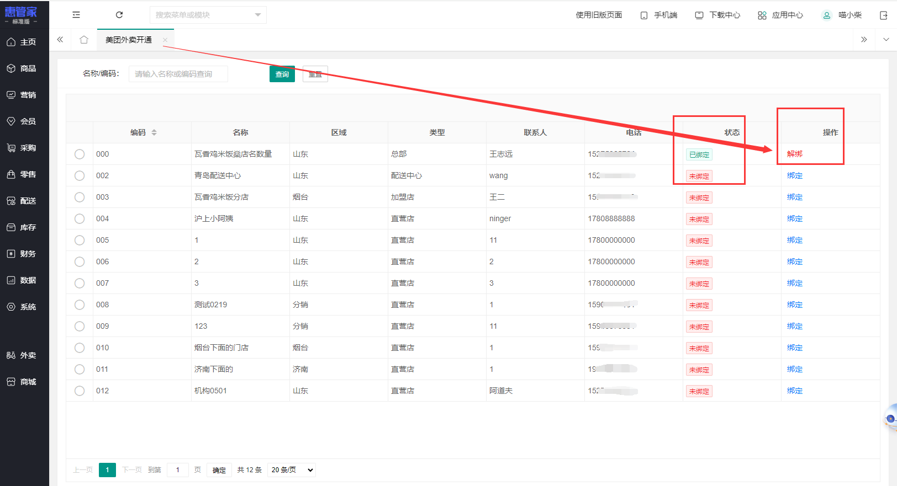Select radio button for row 005

point(80,240)
